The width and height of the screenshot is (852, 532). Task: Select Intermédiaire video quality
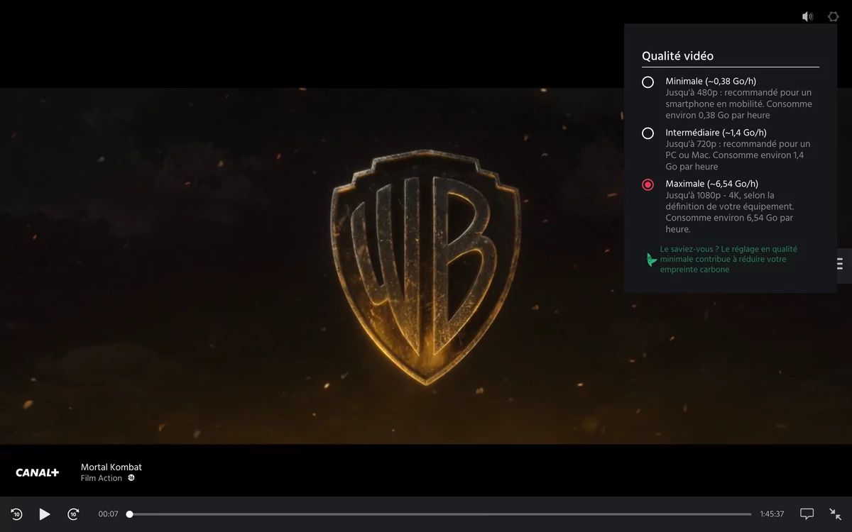pyautogui.click(x=648, y=133)
